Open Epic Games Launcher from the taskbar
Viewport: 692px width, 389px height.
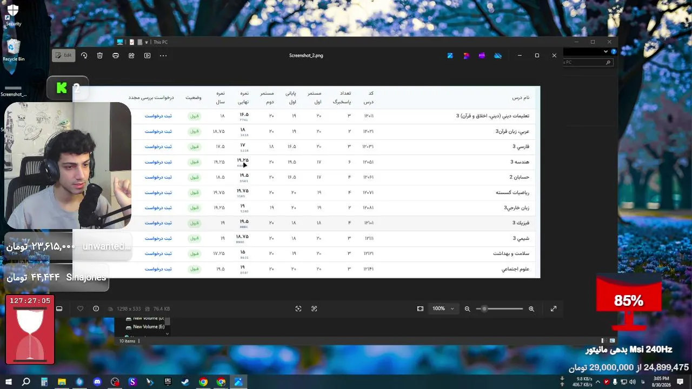[168, 382]
